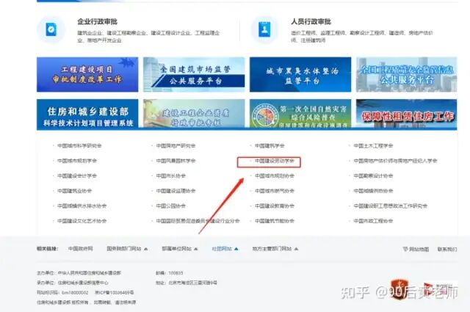Open the 中国政府网 related link
Viewport: 470px width, 312px height.
tap(80, 249)
